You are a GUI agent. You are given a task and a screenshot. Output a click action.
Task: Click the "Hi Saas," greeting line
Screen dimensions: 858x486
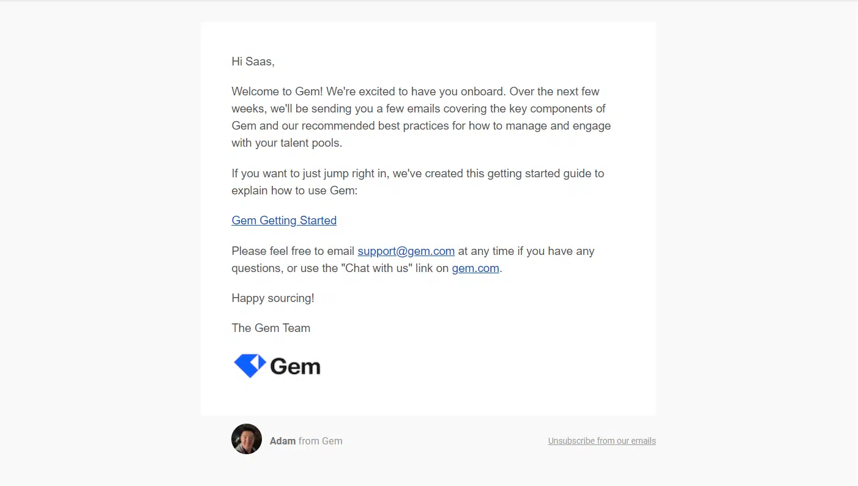[253, 62]
